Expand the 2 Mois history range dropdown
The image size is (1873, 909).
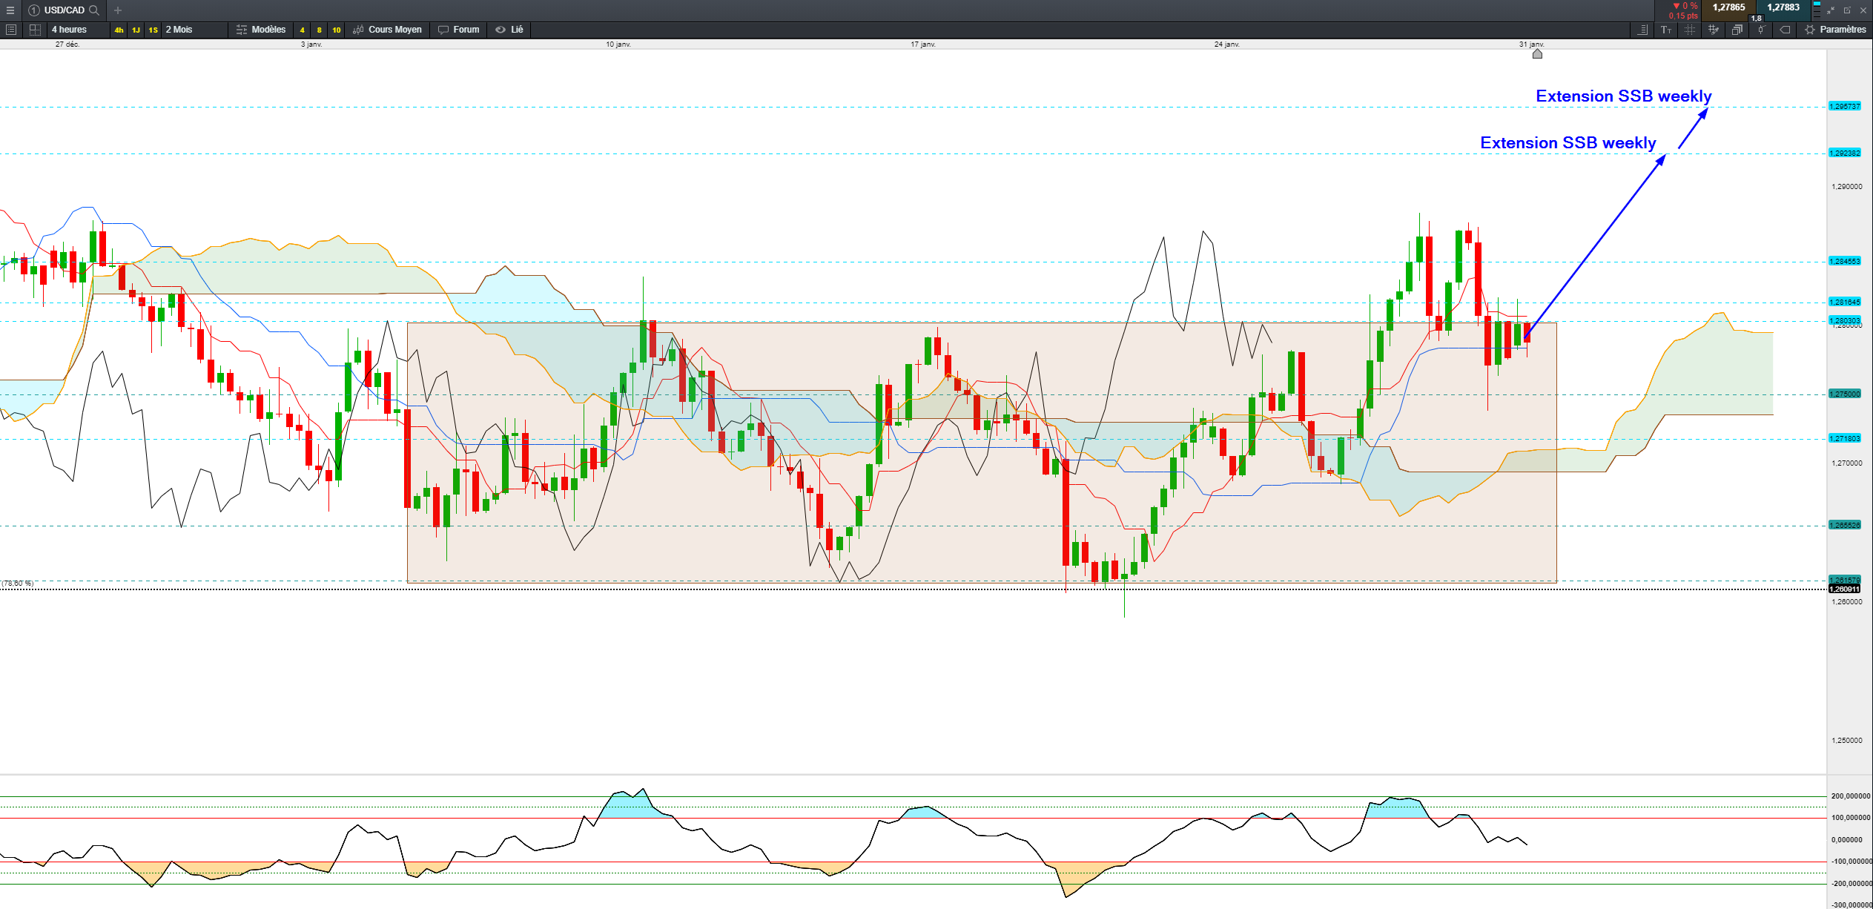[x=179, y=30]
